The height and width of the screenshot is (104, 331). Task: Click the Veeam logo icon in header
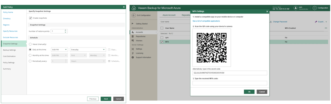tap(133, 8)
